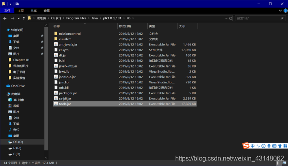Open pinned 桌面 under quick access
Viewport: 288px width, 166px height.
tap(16, 36)
